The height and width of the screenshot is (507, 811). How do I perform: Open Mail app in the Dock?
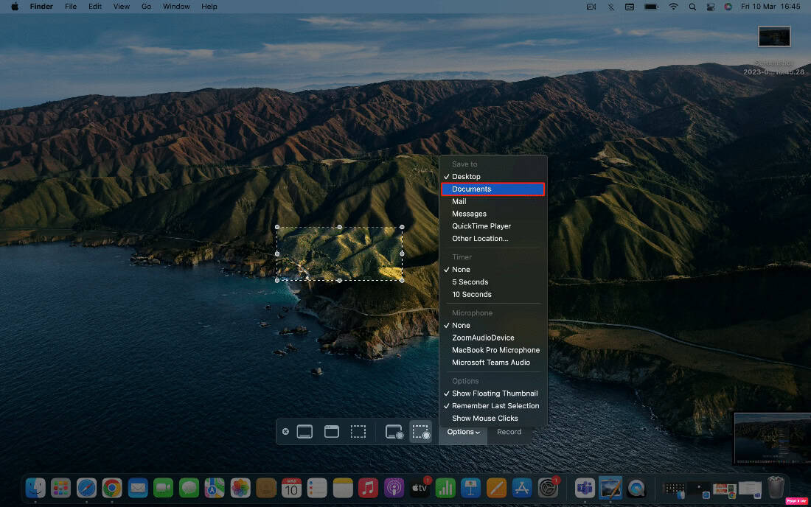click(x=138, y=487)
